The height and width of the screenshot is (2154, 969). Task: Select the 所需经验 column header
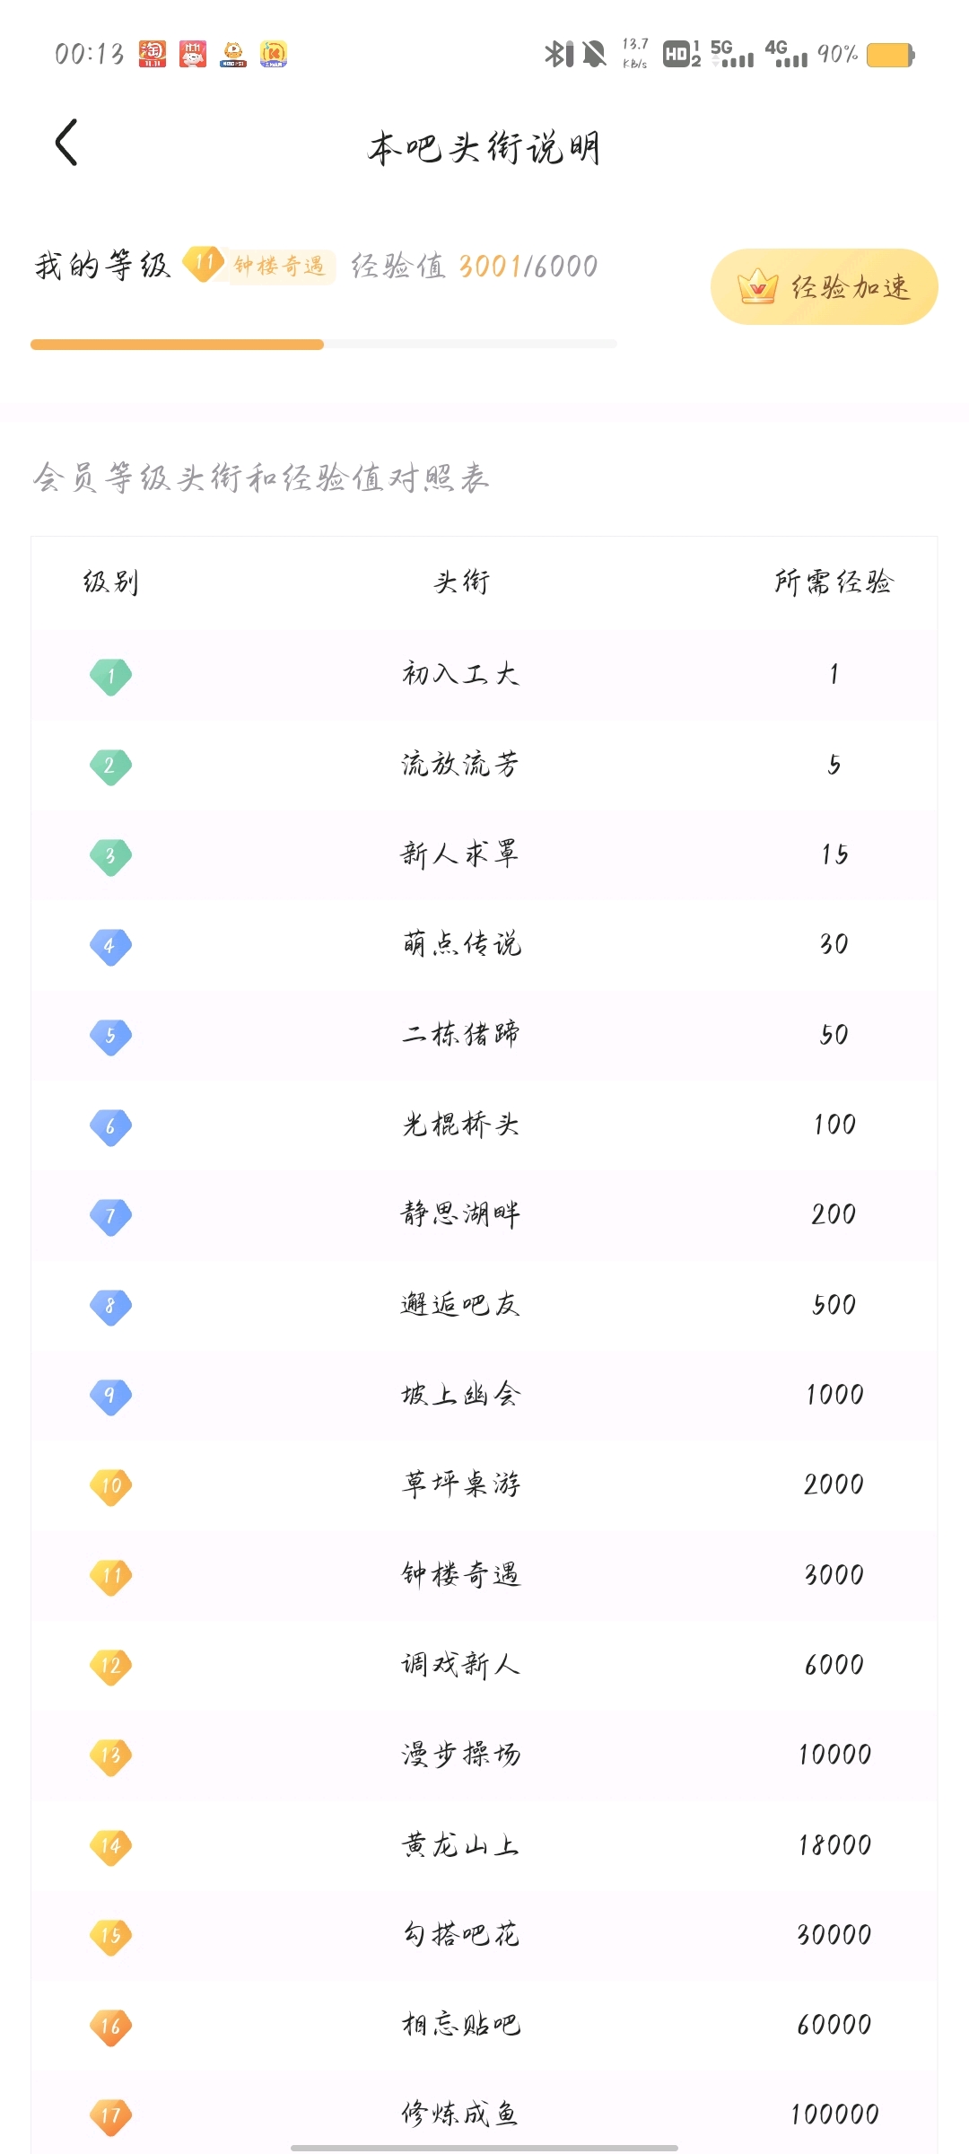tap(834, 582)
